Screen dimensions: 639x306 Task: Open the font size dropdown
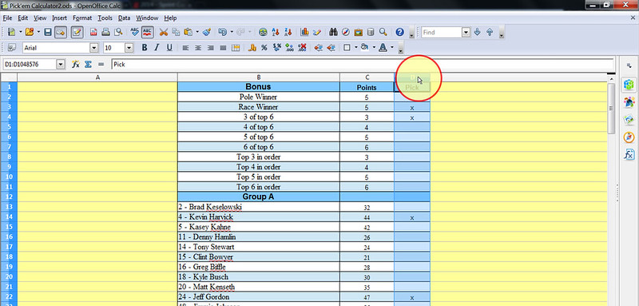129,48
